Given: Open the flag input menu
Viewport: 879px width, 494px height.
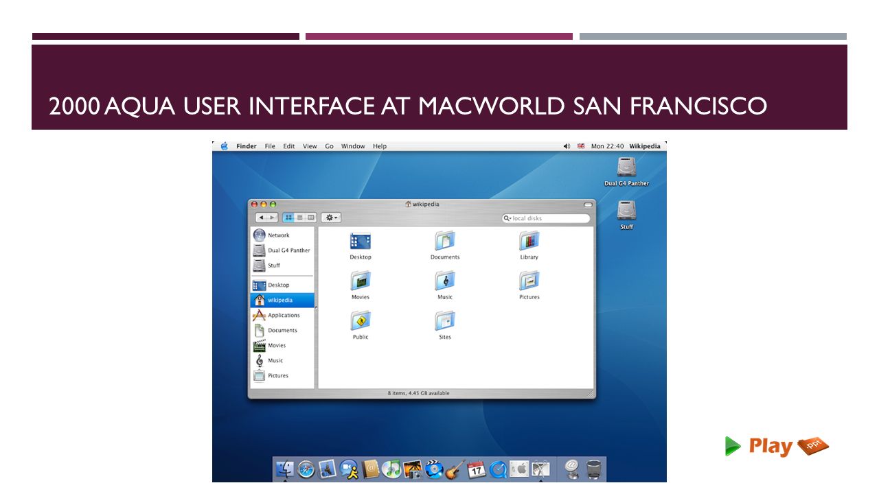Looking at the screenshot, I should point(581,146).
